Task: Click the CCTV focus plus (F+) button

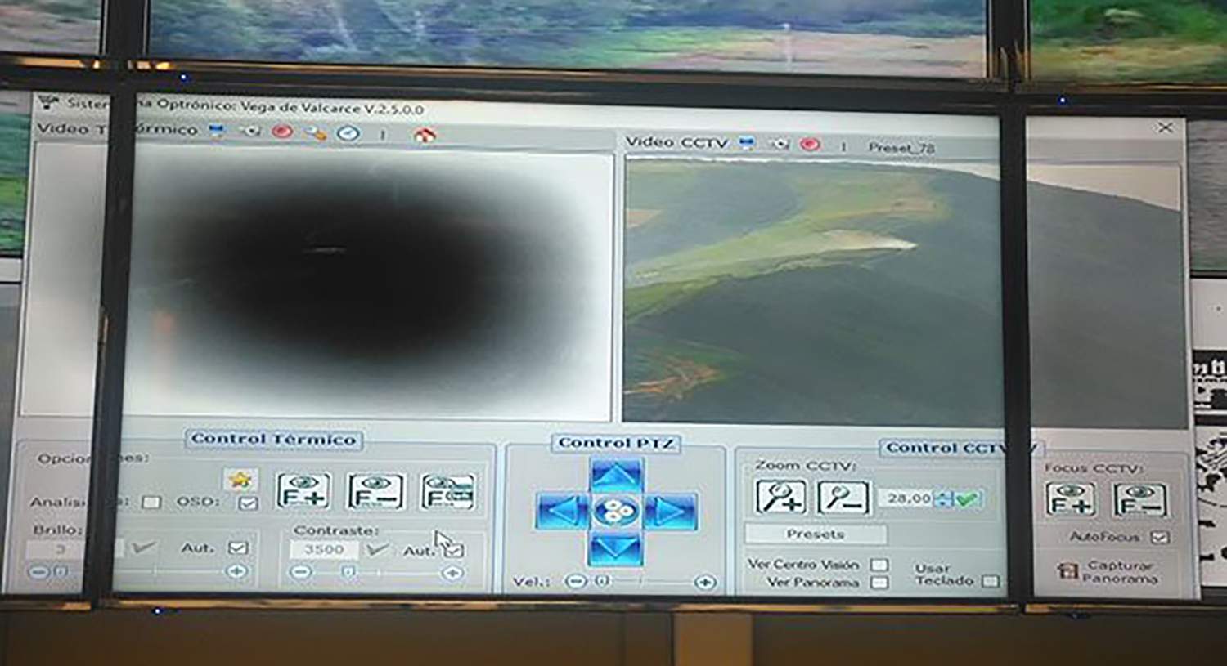Action: point(1069,499)
